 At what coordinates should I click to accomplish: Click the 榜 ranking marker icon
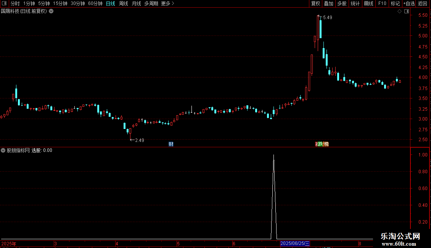326,144
